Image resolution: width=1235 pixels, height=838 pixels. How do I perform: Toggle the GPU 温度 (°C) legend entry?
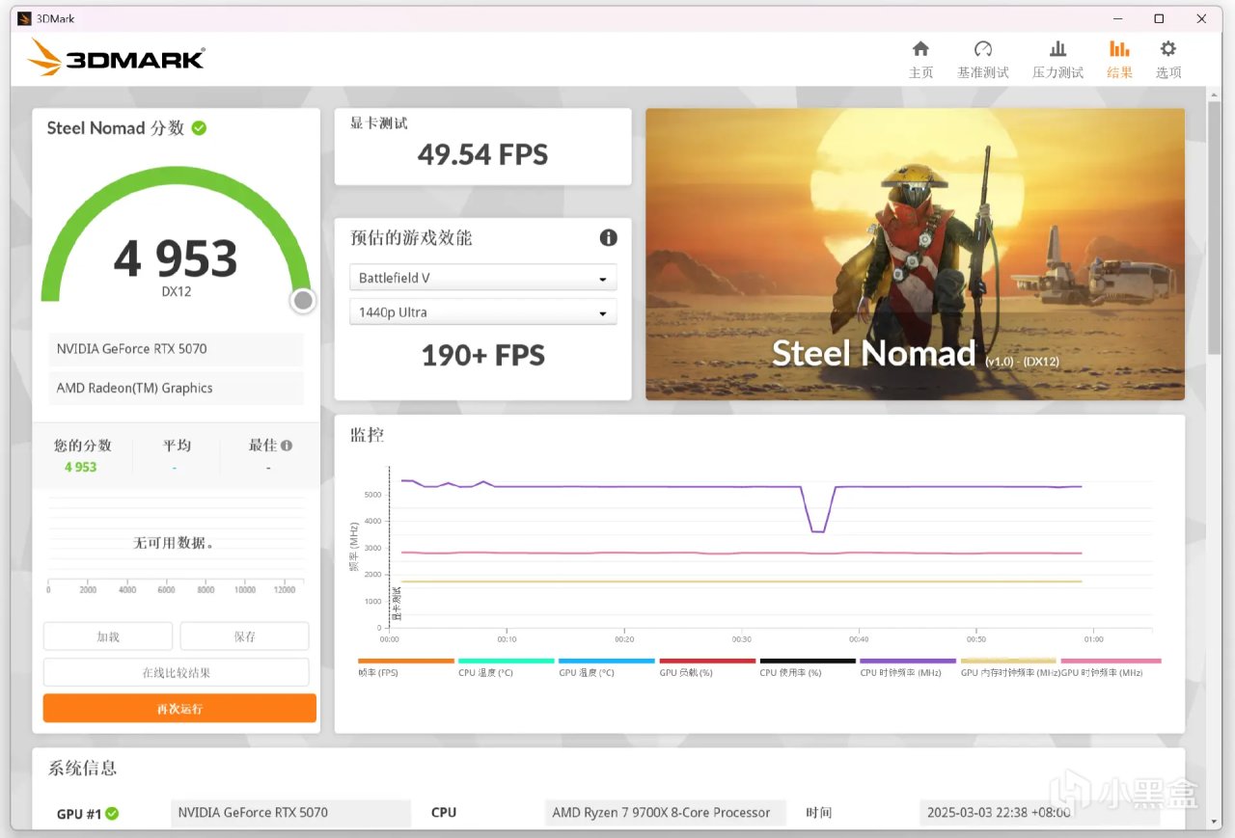point(606,667)
